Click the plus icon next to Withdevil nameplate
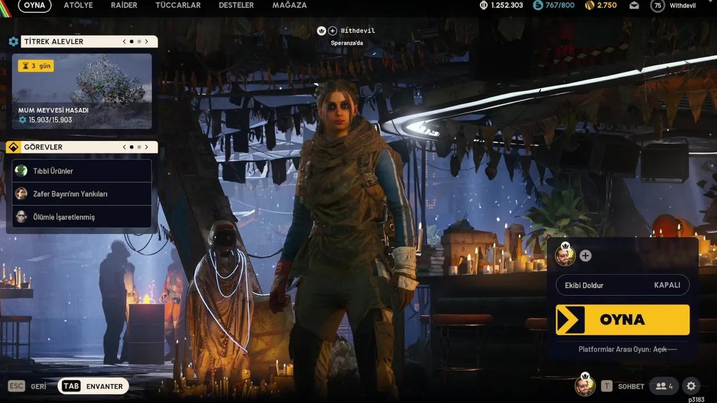 [x=333, y=31]
